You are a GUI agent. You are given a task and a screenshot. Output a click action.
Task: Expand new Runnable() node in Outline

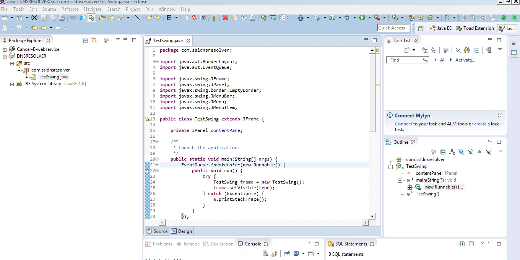coord(409,187)
